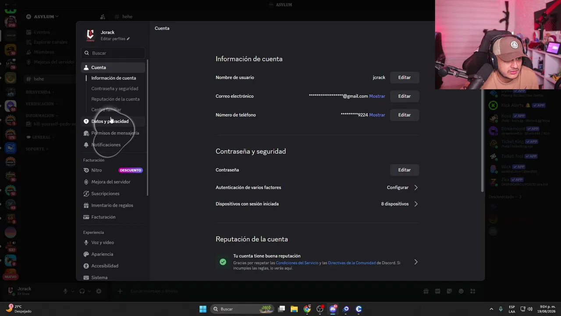Screen dimensions: 561x316
Task: Collapse the VERIFICACION channel category
Action: [x=41, y=104]
